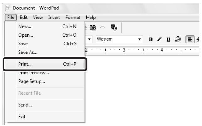Viewport: 202px width, 126px height.
Task: Click the Date/Time insert icon
Action: [x=114, y=27]
